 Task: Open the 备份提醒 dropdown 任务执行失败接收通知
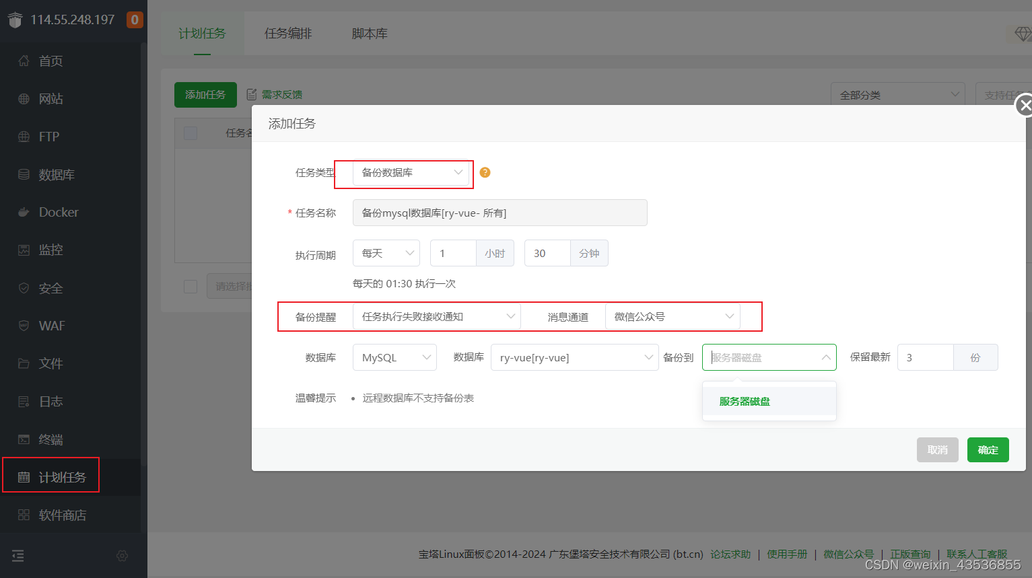coord(437,316)
